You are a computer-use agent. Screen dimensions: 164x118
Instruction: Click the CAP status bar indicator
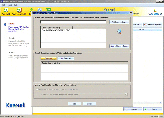(x=152, y=116)
